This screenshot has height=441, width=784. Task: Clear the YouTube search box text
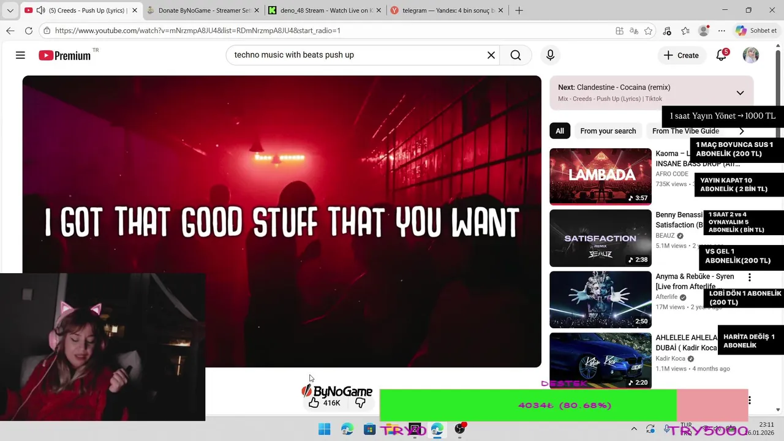(491, 55)
